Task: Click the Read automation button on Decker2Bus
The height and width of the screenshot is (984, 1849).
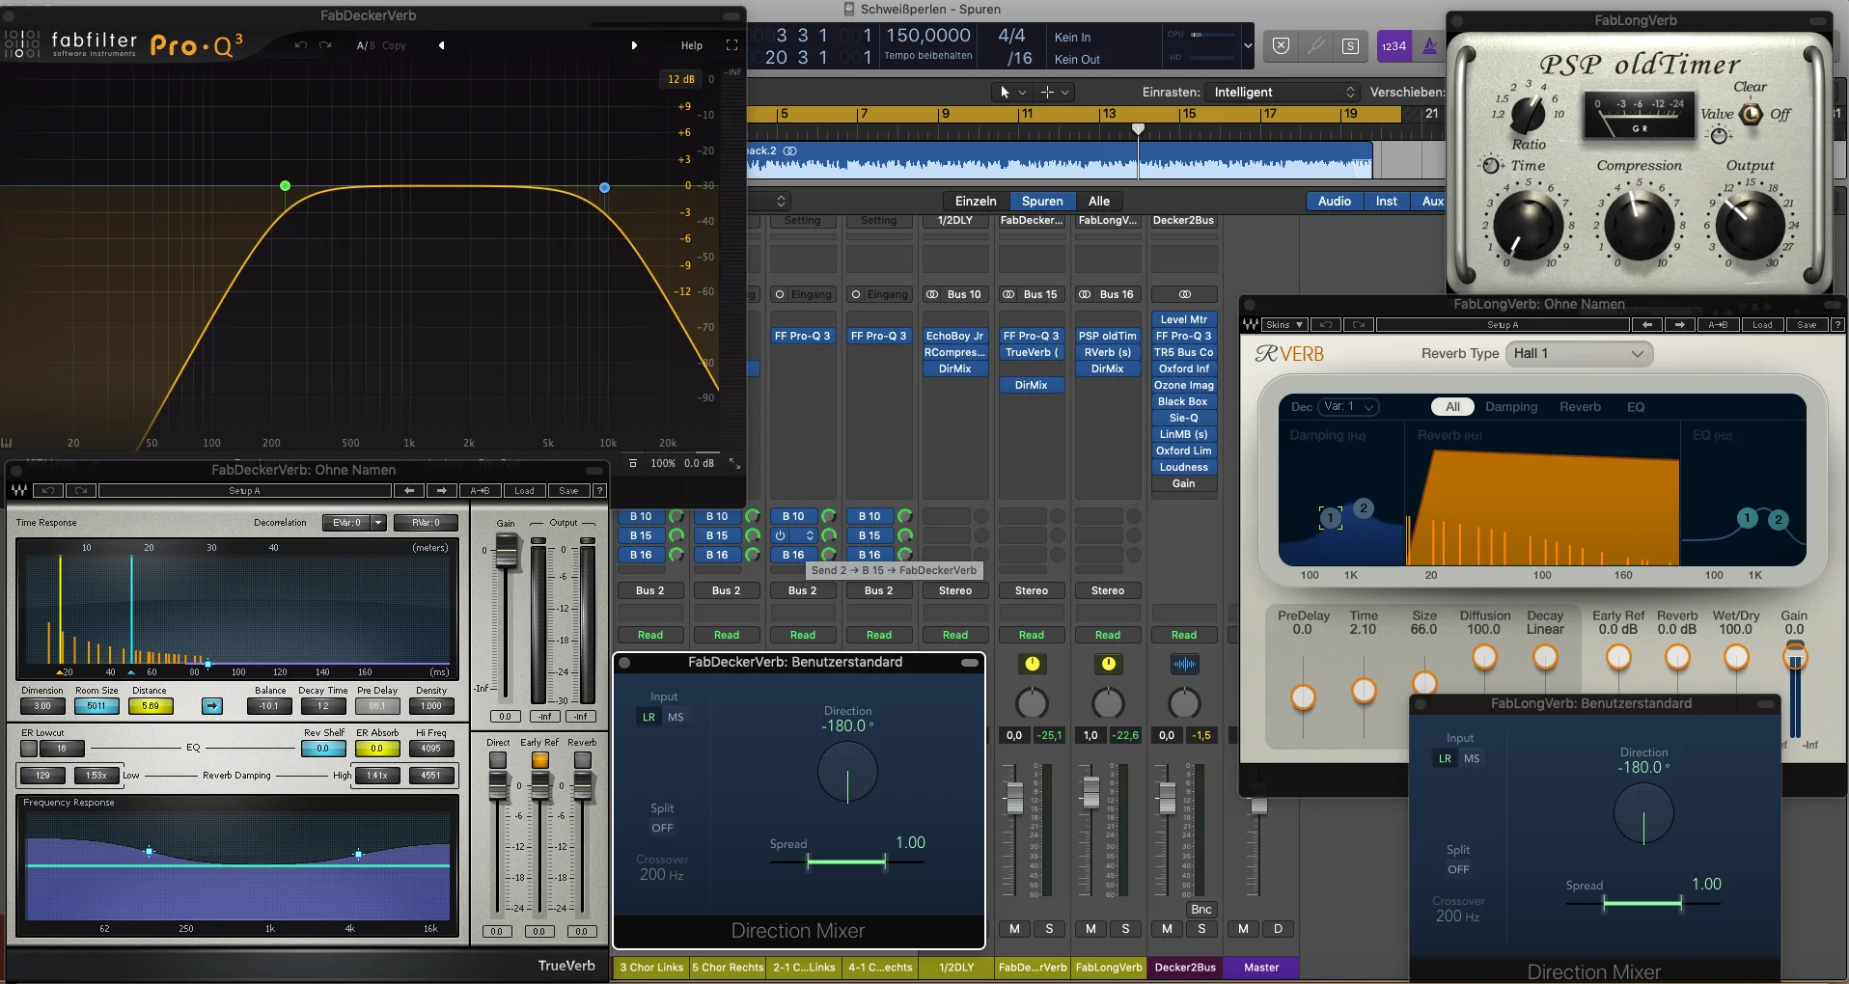Action: coord(1184,635)
